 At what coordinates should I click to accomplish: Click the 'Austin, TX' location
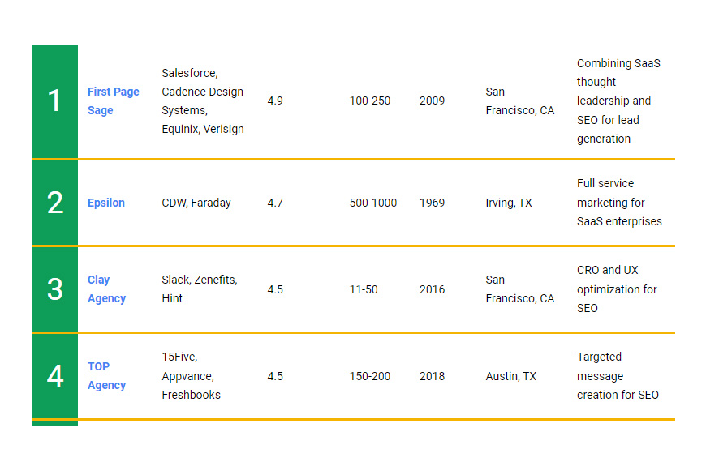coord(511,377)
